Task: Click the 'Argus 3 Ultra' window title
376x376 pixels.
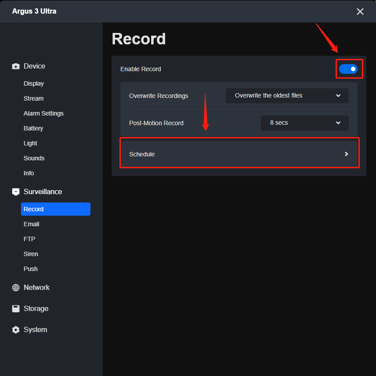Action: [34, 11]
